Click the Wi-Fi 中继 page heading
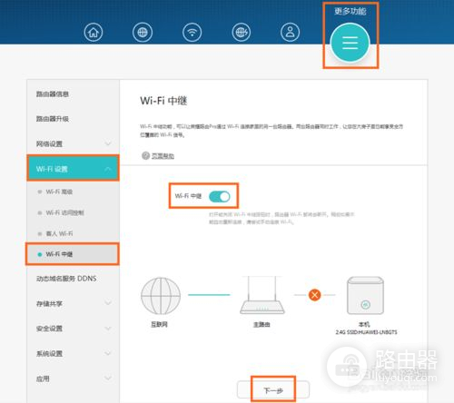 pos(163,101)
